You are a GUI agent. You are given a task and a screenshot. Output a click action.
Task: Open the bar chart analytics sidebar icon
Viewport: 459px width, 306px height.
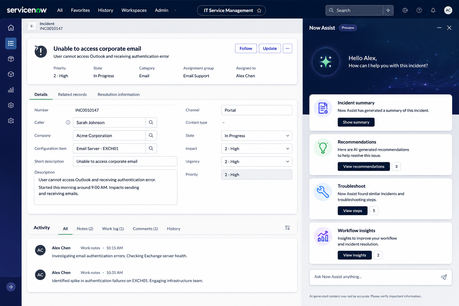(11, 90)
